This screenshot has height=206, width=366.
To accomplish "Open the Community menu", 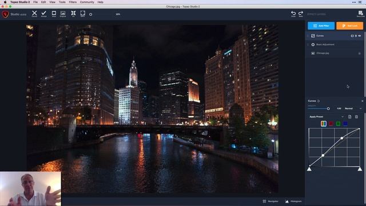I will click(87, 2).
